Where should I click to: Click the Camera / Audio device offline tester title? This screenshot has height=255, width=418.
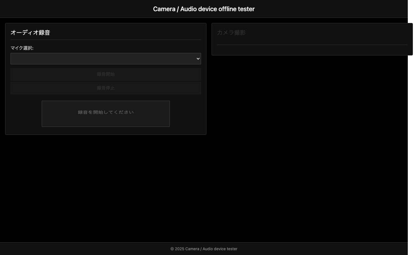(x=204, y=9)
